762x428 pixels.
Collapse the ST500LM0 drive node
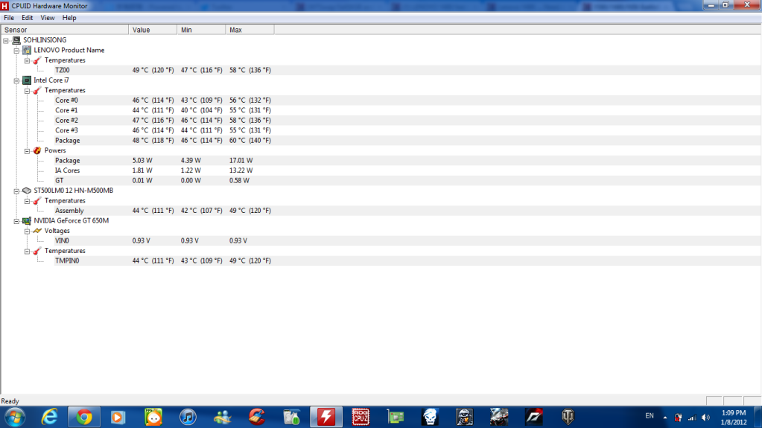click(16, 191)
